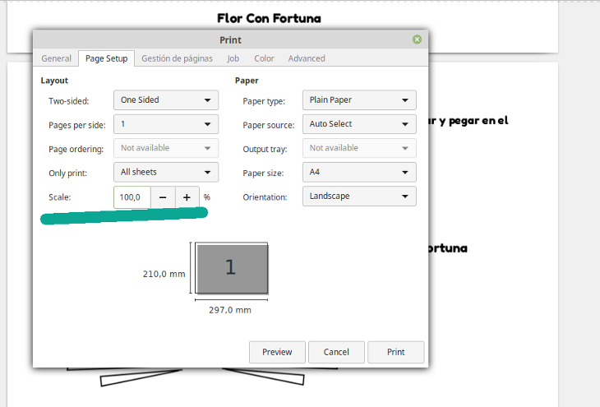Open the Two-sided dropdown
The height and width of the screenshot is (407, 600).
[165, 100]
